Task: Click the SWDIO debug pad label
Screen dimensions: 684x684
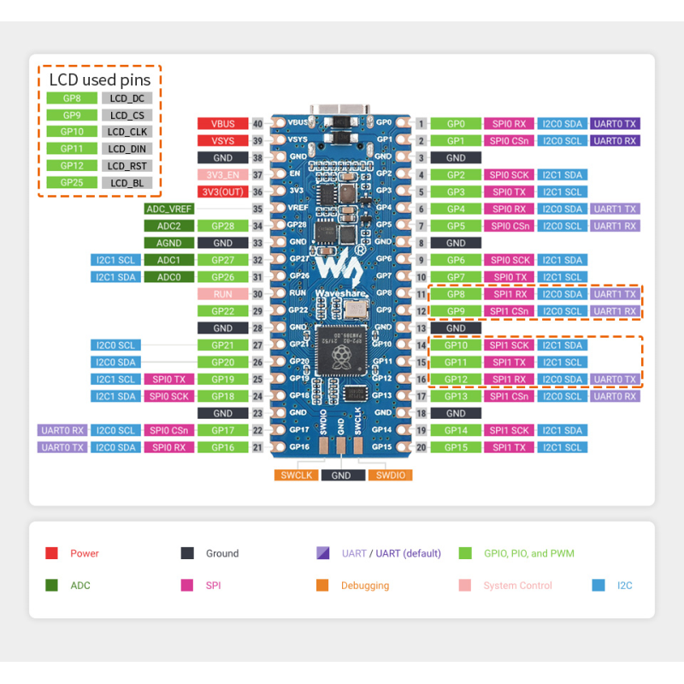Action: [390, 475]
